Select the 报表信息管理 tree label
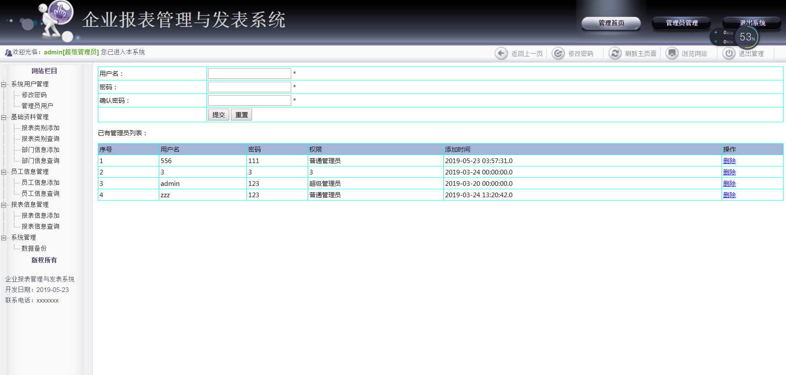 (30, 204)
